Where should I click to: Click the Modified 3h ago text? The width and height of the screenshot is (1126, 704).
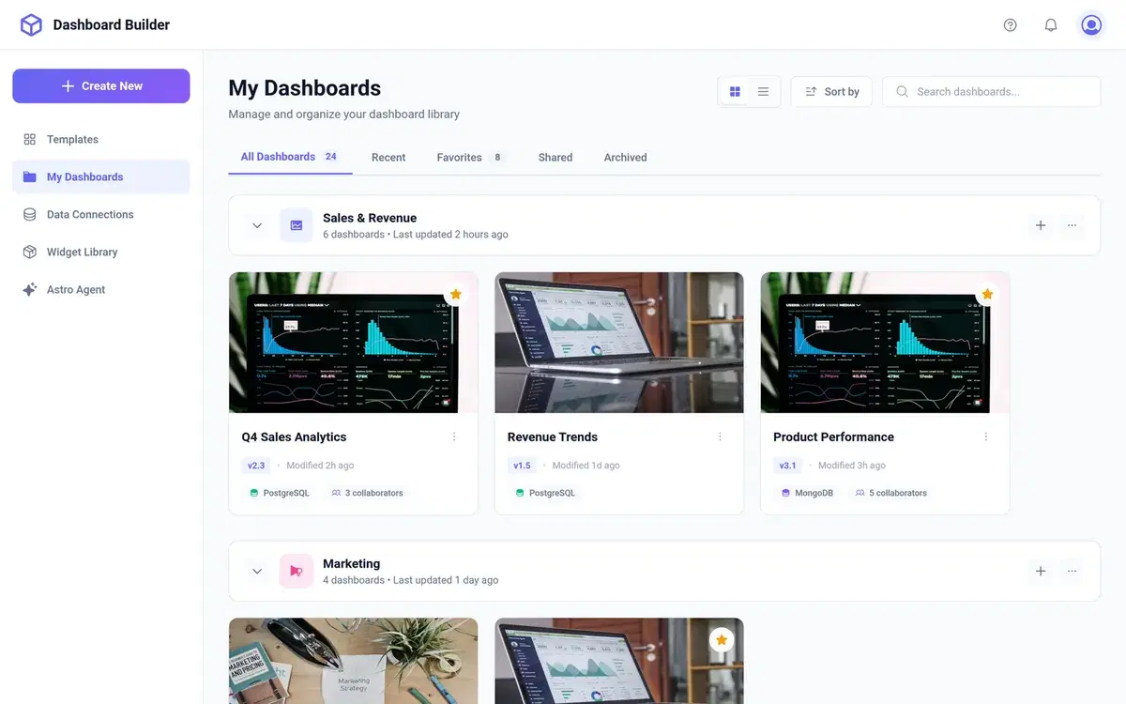click(x=852, y=465)
